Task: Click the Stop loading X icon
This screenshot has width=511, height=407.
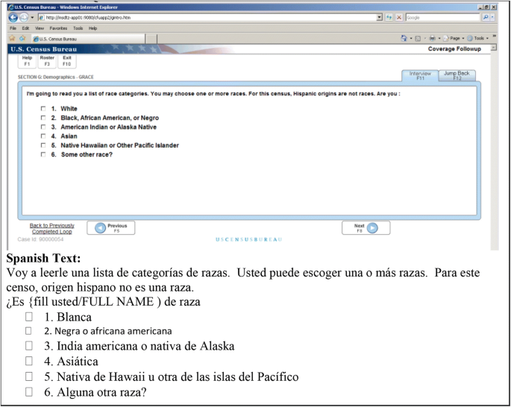Action: 399,17
